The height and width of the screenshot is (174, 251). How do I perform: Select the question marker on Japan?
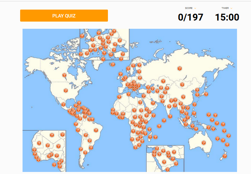pyautogui.click(x=206, y=94)
